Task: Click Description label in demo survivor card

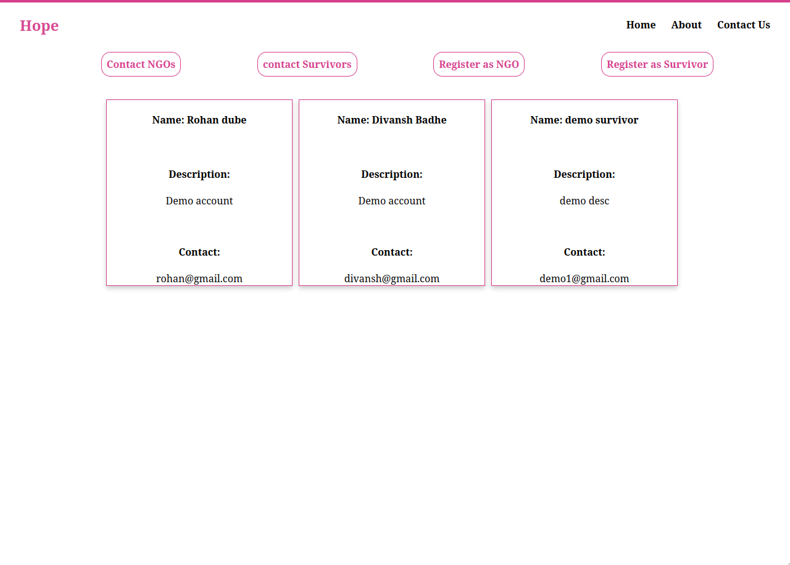Action: coord(584,174)
